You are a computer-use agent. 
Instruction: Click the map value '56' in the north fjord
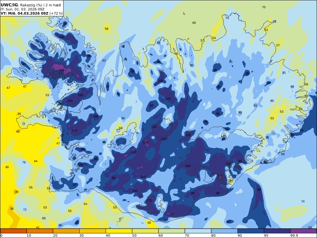[176, 54]
